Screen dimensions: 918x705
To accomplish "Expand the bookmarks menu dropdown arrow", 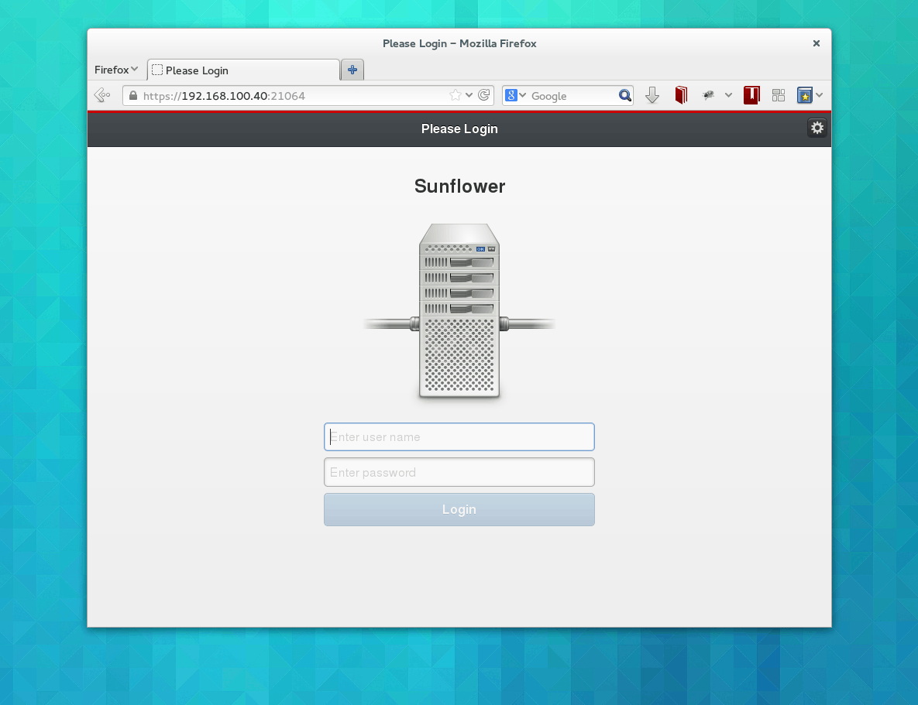I will (819, 94).
